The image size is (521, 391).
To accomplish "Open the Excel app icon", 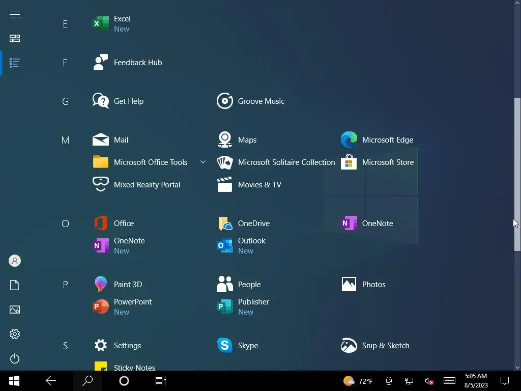I will 100,23.
